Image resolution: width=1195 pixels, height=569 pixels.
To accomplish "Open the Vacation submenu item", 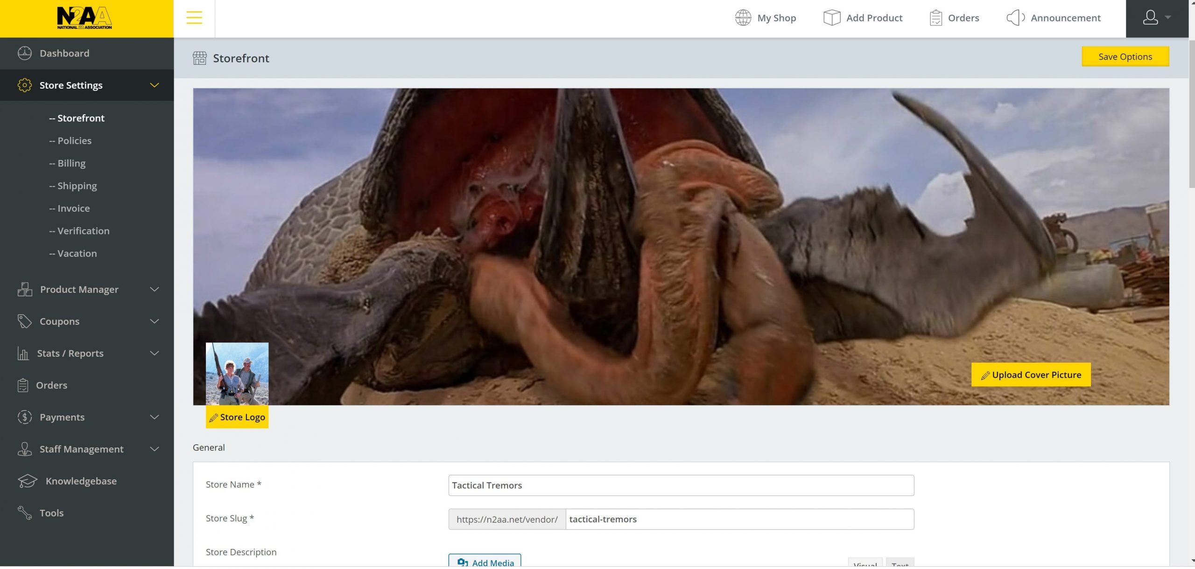I will tap(73, 253).
